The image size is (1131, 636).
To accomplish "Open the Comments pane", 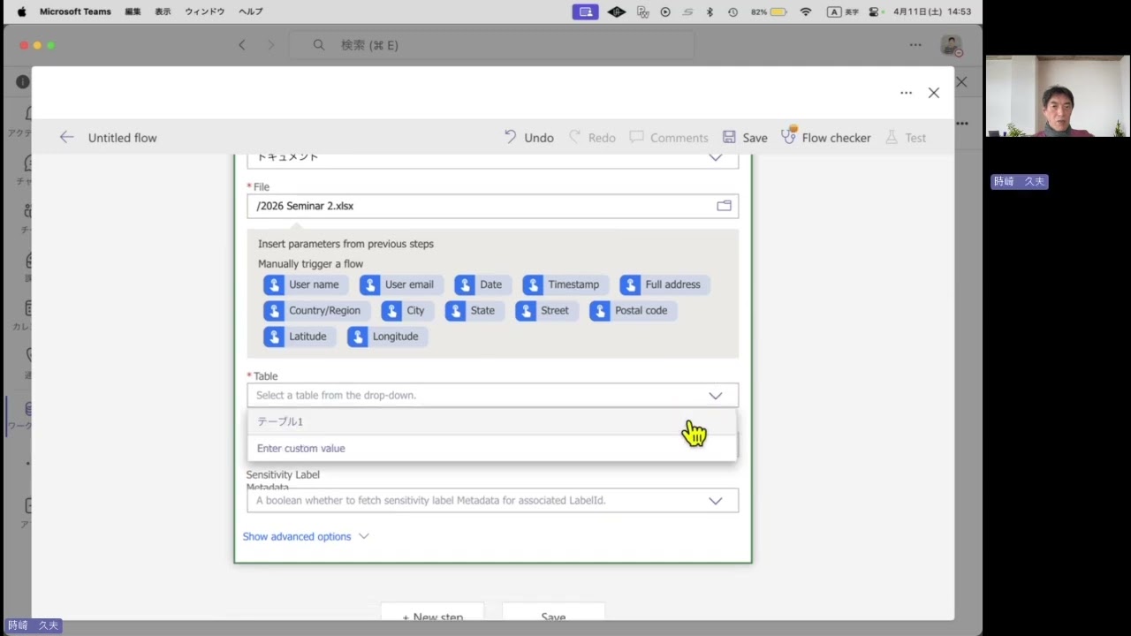I will click(669, 138).
